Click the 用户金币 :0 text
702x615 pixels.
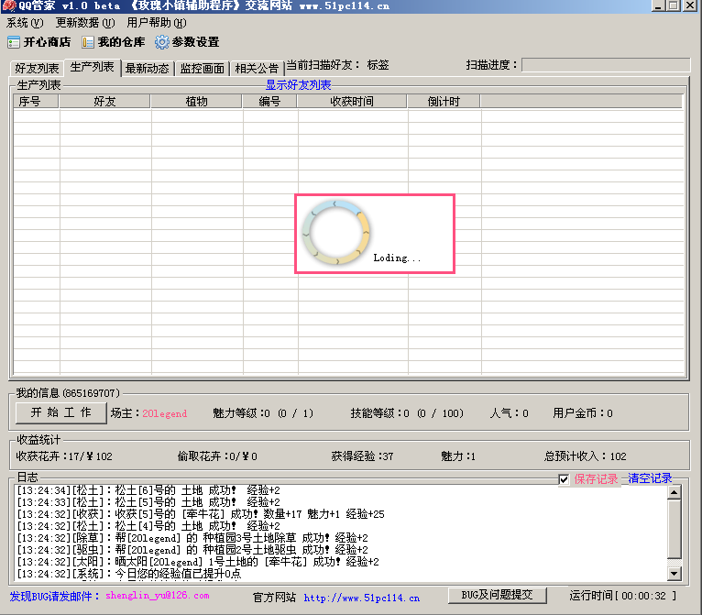583,413
